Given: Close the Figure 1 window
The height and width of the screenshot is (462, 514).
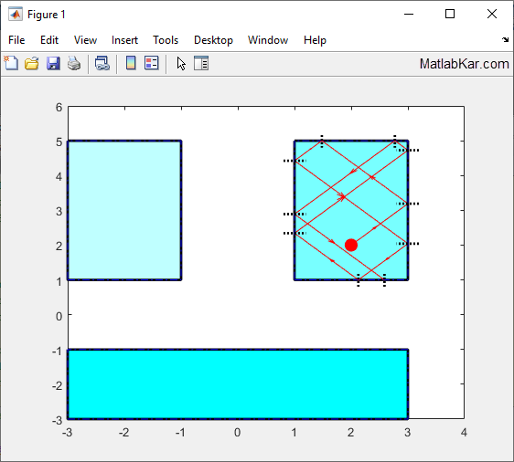Looking at the screenshot, I should (x=492, y=14).
